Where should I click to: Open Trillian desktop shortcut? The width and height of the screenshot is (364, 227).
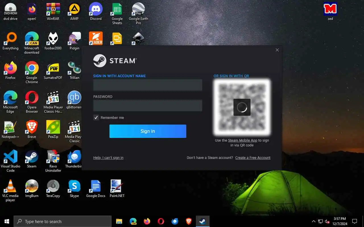[75, 71]
